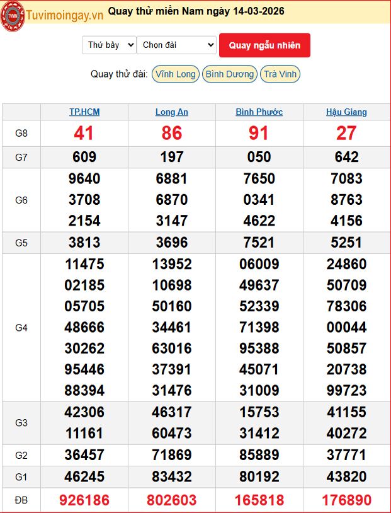Pick the Trà Vinh station pill
The height and width of the screenshot is (513, 391).
coord(280,74)
